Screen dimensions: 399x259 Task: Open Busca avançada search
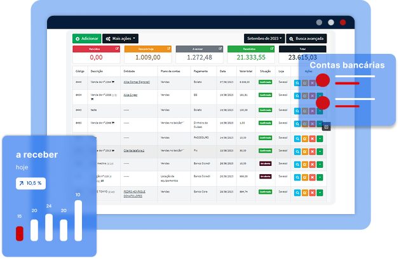[306, 39]
